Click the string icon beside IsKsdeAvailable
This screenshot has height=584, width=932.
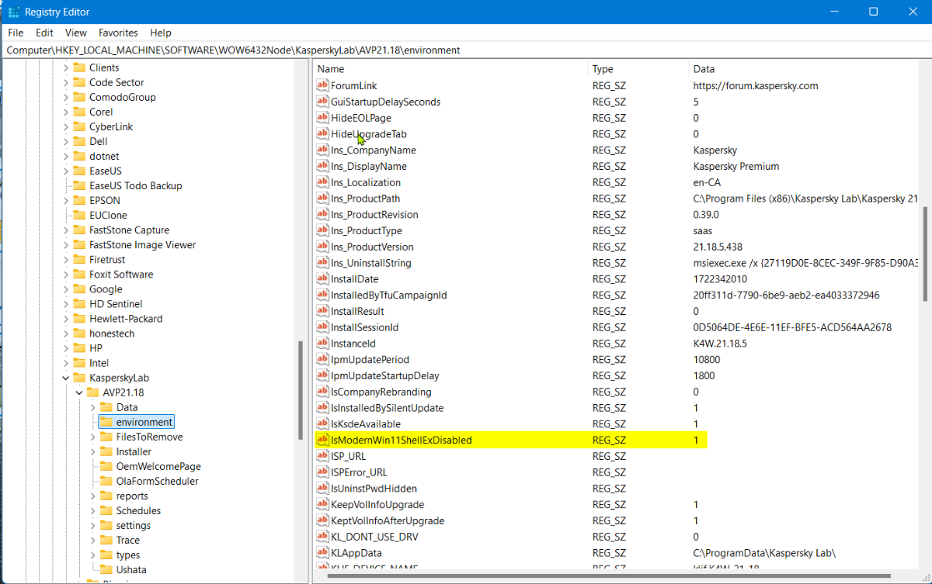click(x=323, y=424)
